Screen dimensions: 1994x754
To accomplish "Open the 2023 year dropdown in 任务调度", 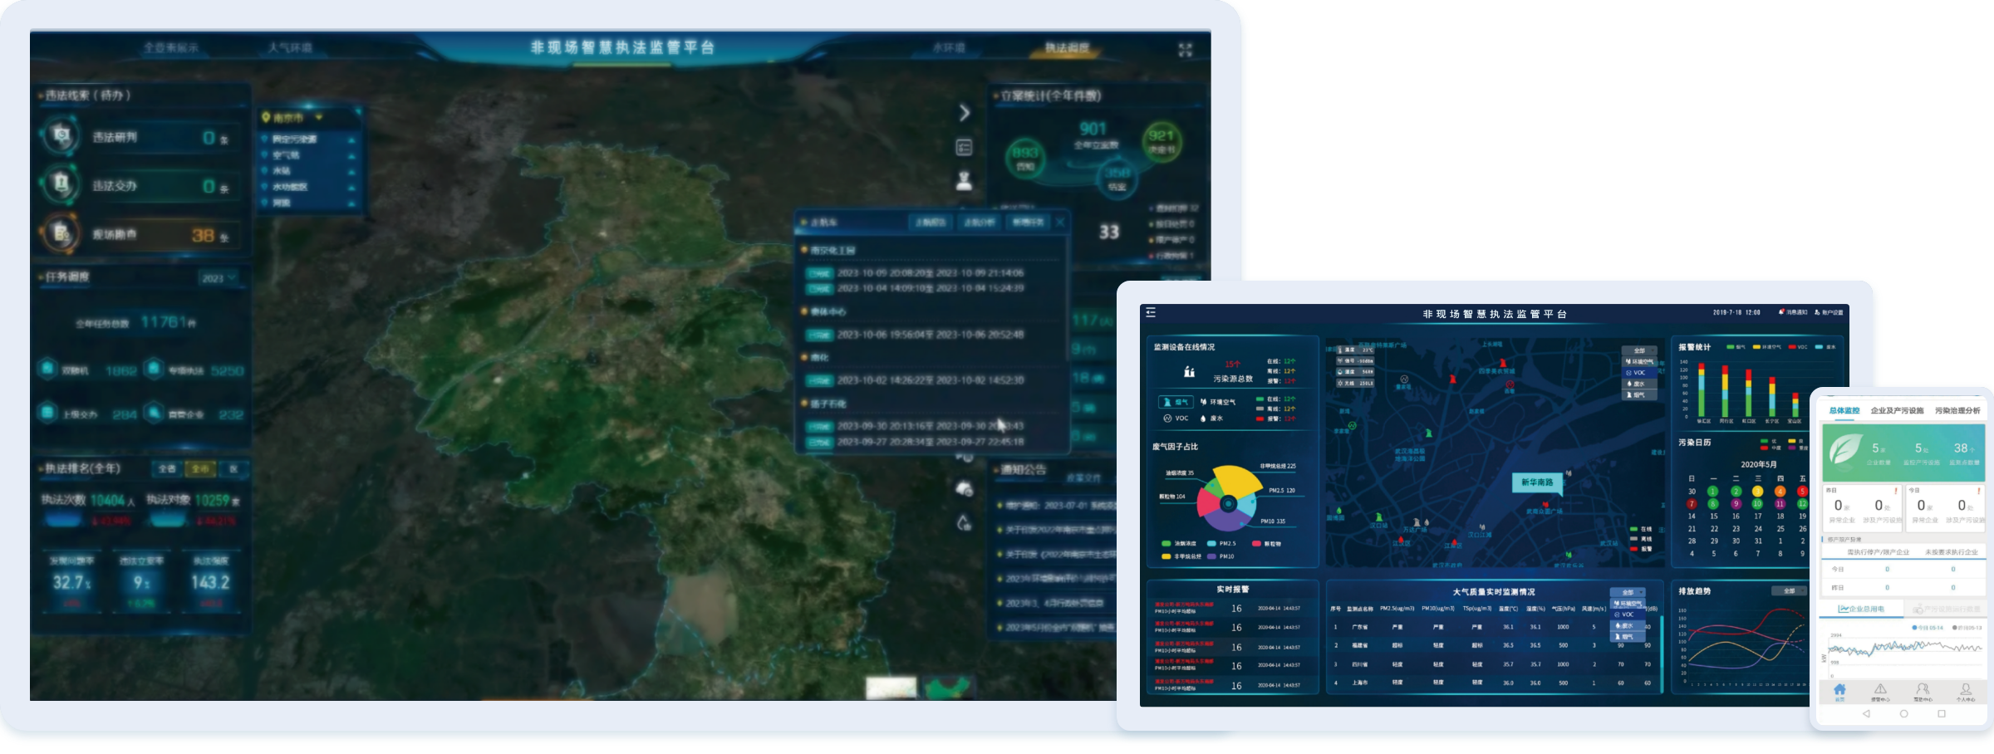I will (x=219, y=278).
